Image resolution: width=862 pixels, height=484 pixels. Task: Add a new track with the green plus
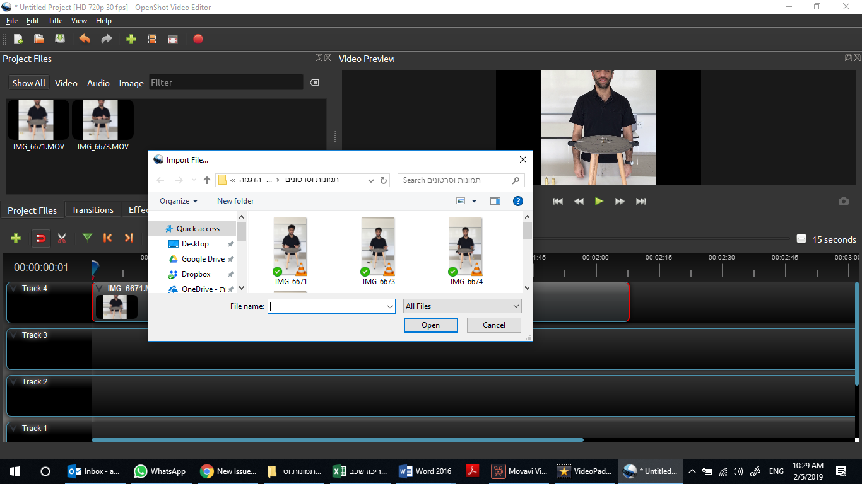pos(15,238)
